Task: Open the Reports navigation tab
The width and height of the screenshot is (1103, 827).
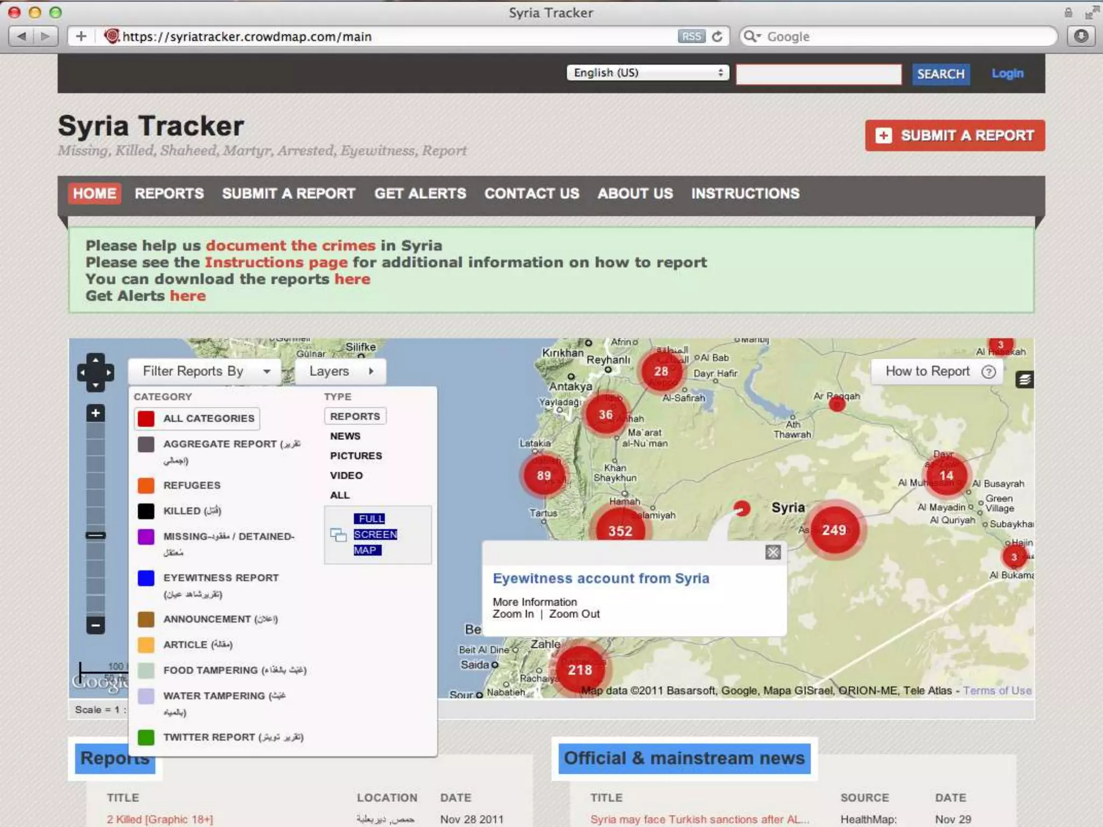Action: tap(169, 194)
